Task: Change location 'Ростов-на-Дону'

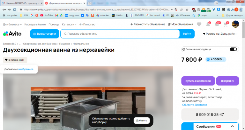Action: tap(219, 34)
